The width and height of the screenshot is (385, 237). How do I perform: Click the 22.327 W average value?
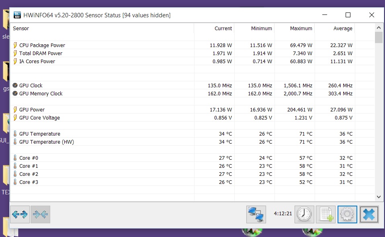click(341, 45)
